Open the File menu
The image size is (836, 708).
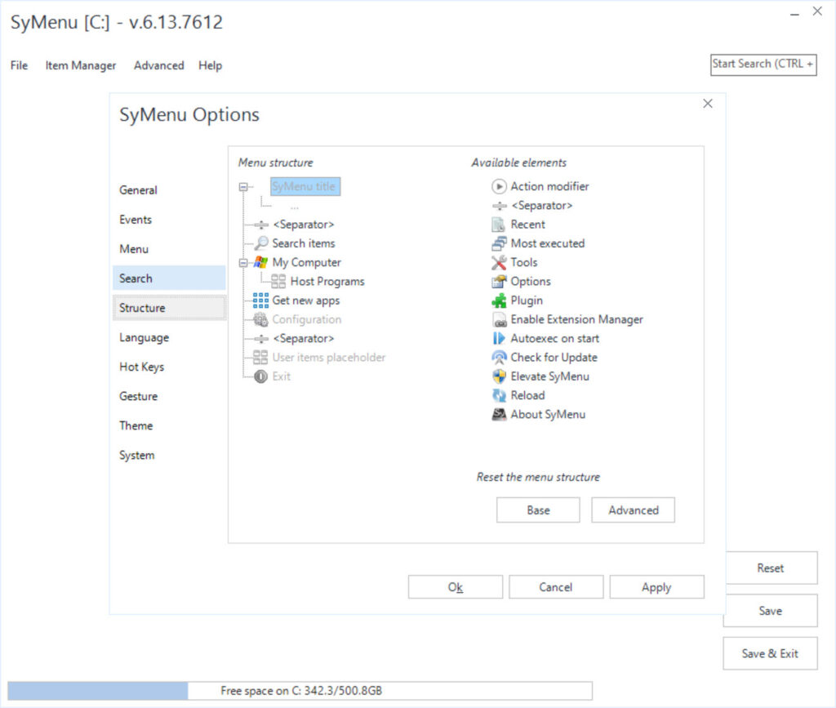click(x=20, y=65)
